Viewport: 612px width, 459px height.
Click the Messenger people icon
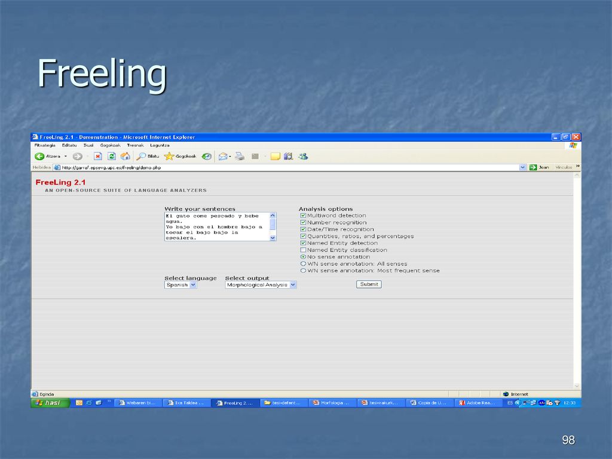pyautogui.click(x=303, y=157)
